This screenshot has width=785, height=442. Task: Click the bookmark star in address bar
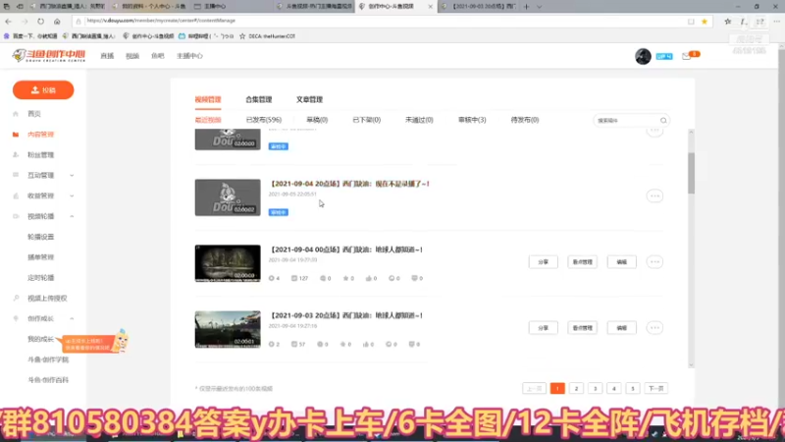705,22
